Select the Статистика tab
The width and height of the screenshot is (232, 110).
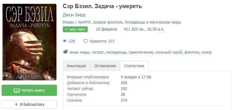134,66
